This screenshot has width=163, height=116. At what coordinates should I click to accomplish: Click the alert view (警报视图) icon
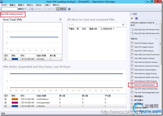(132, 96)
